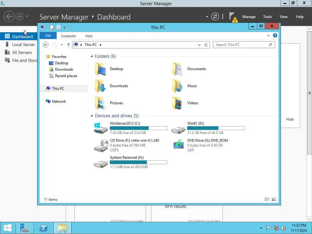The height and width of the screenshot is (234, 312).
Task: Click Explorer Back navigation arrow
Action: pyautogui.click(x=46, y=45)
